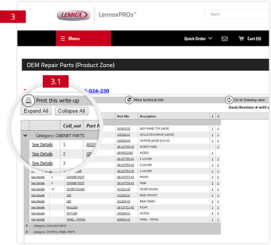The height and width of the screenshot is (245, 271).
Task: Open part number 101263-01
Action: tap(124, 195)
